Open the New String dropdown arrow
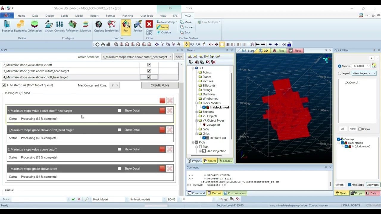Image resolution: width=381 pixels, height=214 pixels. point(176,22)
